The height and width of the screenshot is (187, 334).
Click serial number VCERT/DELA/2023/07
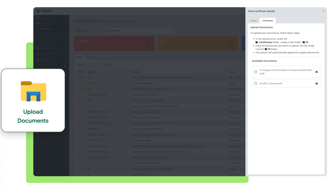coord(97,95)
